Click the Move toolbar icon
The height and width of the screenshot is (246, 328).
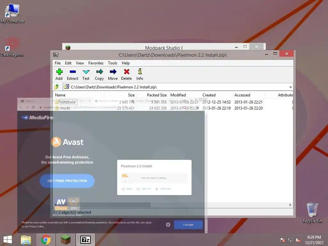[113, 74]
